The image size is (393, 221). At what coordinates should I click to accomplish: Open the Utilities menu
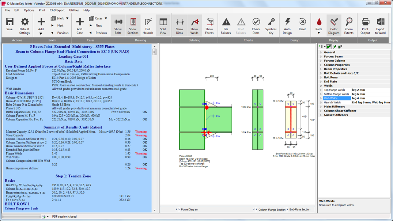[74, 10]
